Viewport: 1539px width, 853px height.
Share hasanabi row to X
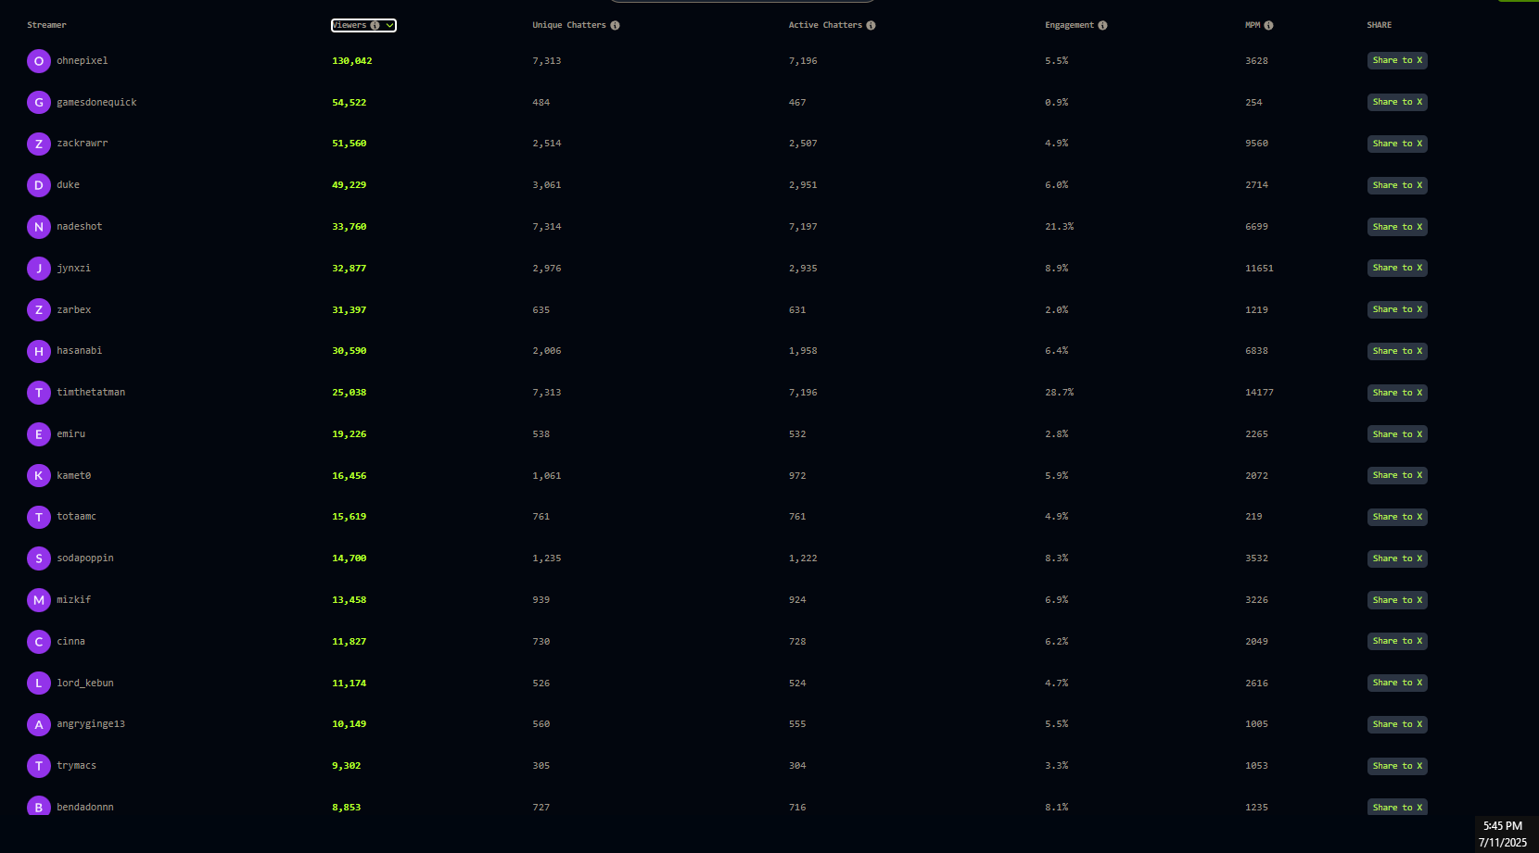pos(1397,351)
